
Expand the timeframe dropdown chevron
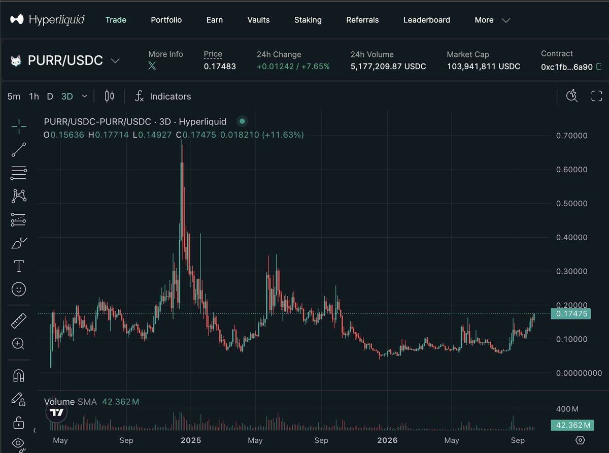(x=84, y=96)
